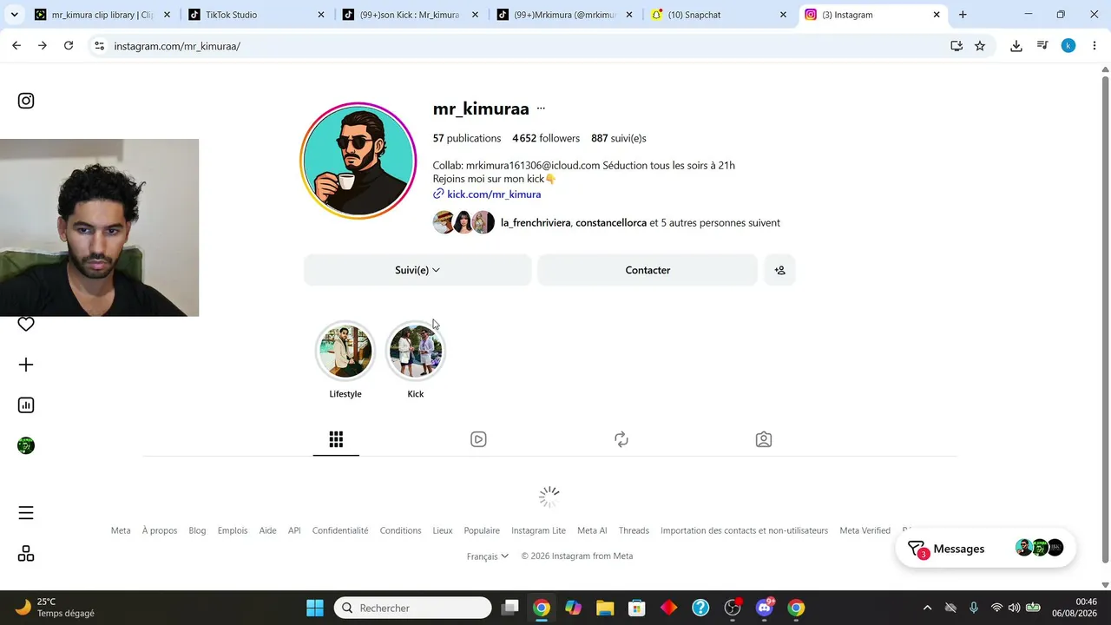Reload the Instagram page
Viewport: 1111px width, 625px height.
(x=69, y=46)
